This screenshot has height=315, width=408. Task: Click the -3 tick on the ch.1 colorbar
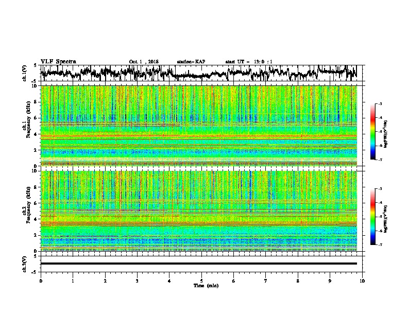pos(380,103)
